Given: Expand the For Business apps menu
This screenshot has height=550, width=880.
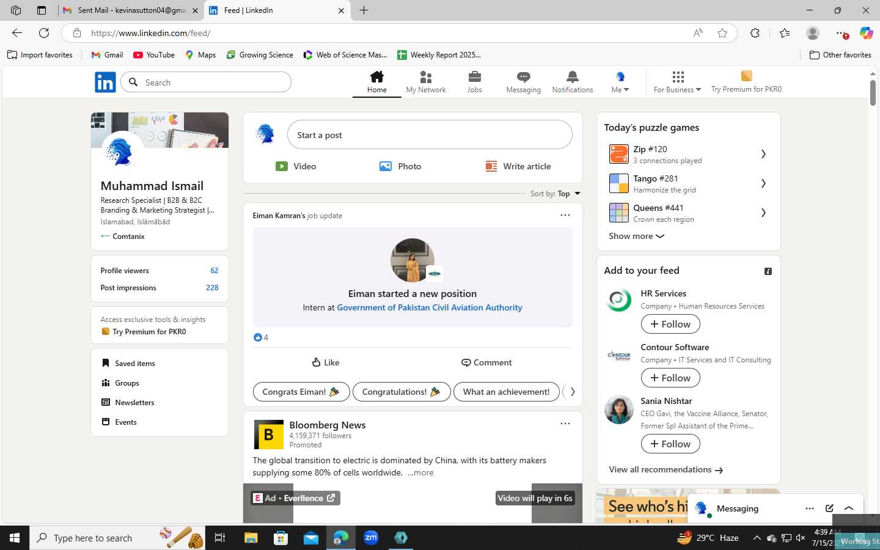Looking at the screenshot, I should (678, 82).
